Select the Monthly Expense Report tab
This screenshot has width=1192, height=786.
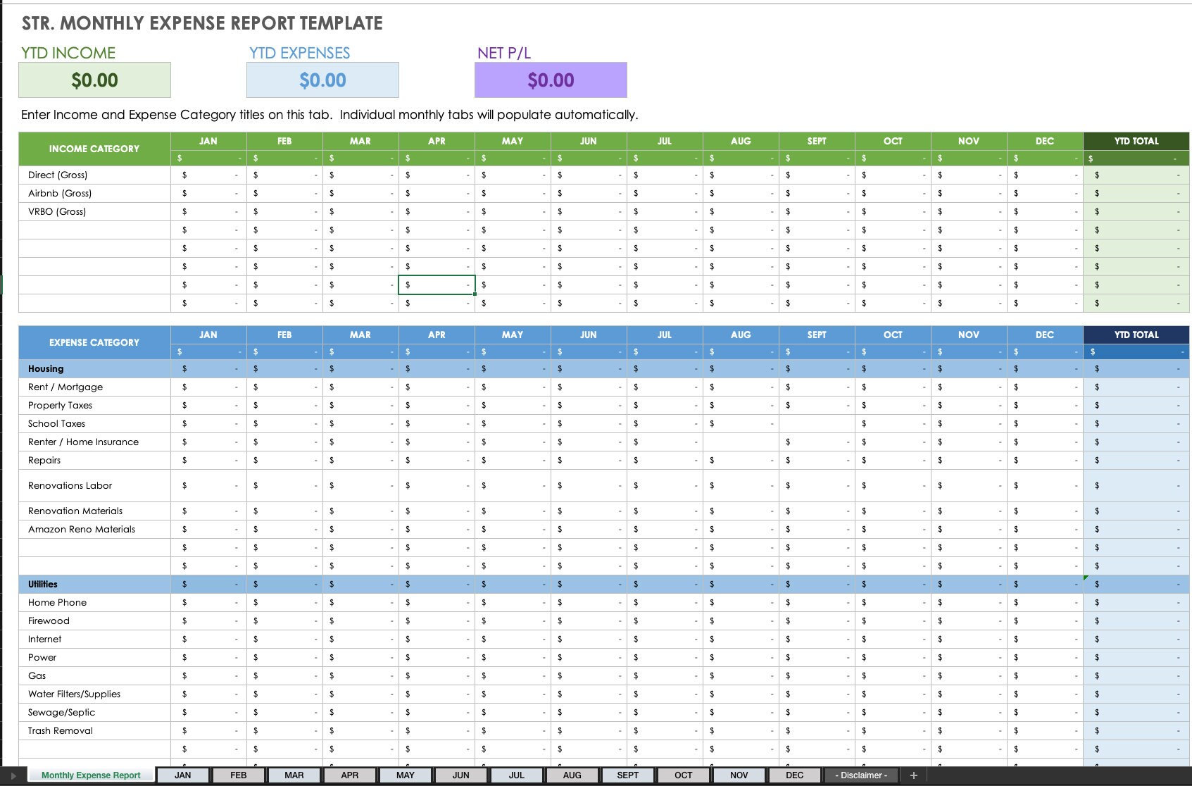pyautogui.click(x=92, y=775)
